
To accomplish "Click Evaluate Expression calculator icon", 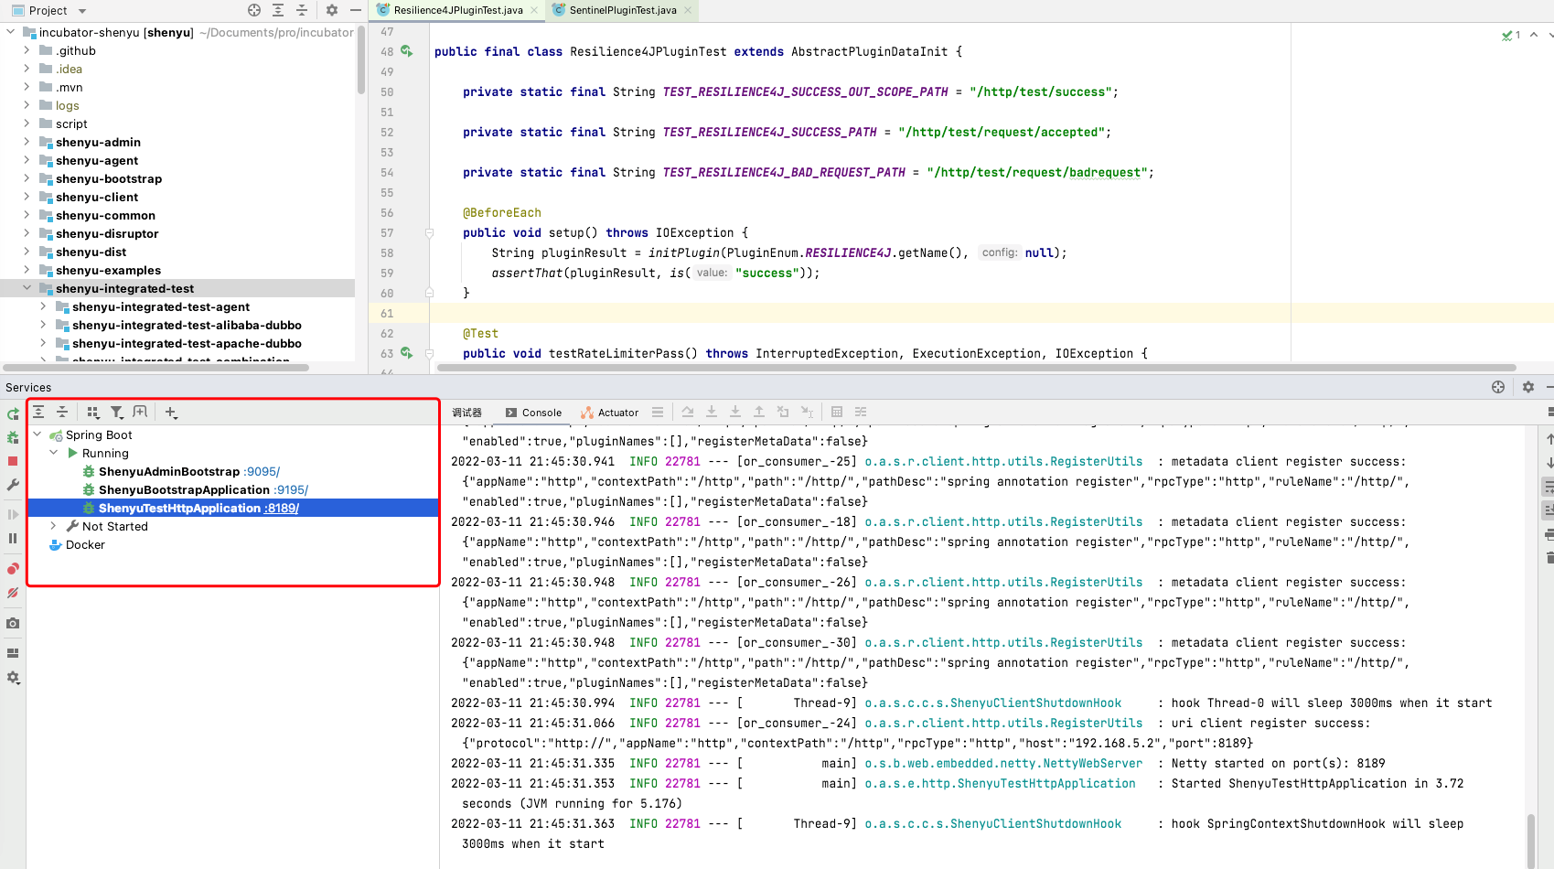I will (x=837, y=413).
